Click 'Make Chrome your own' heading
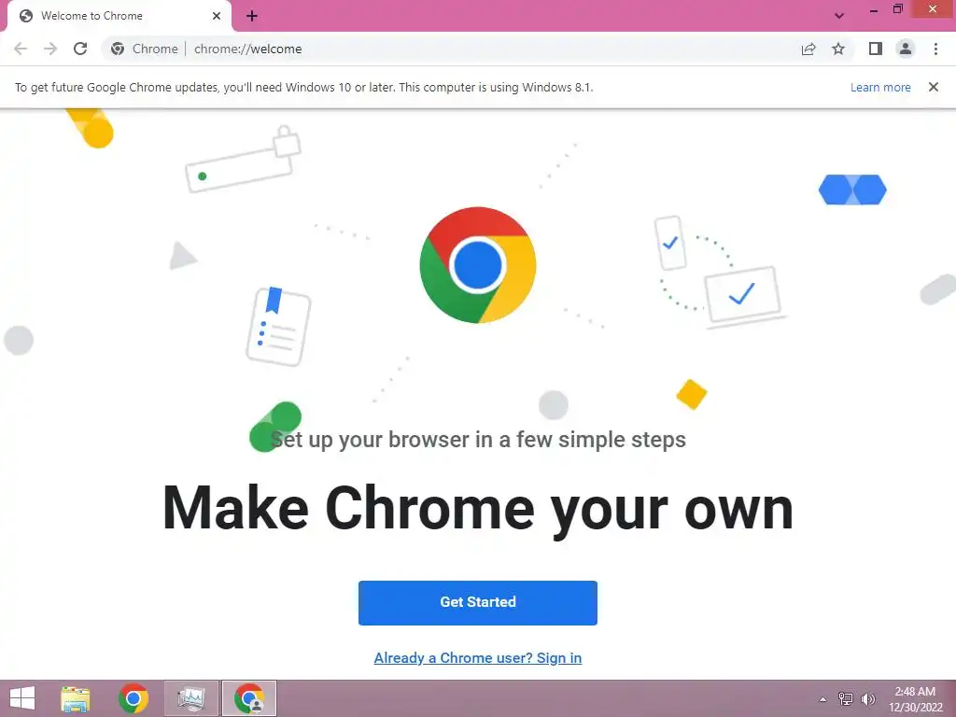The height and width of the screenshot is (717, 956). click(477, 509)
